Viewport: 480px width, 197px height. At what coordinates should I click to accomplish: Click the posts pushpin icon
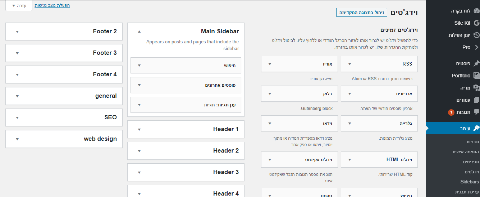pos(476,63)
